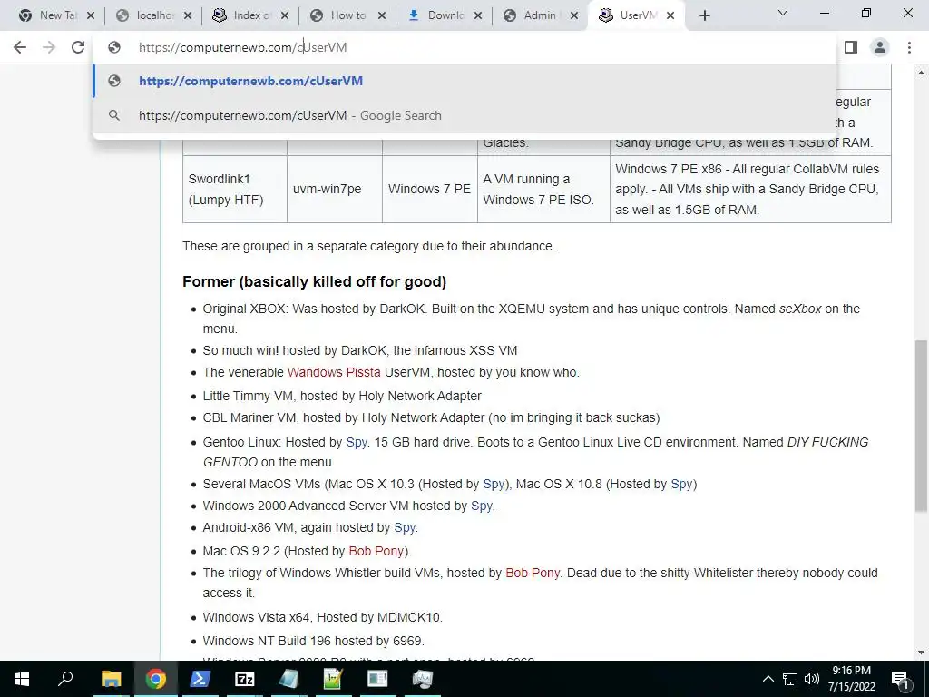Open the volume tray icon
Image resolution: width=929 pixels, height=697 pixels.
[812, 679]
